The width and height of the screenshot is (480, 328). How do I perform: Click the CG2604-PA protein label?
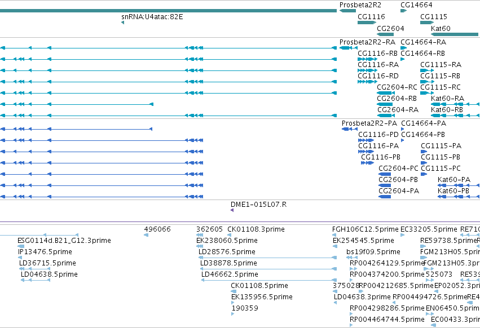pos(399,192)
